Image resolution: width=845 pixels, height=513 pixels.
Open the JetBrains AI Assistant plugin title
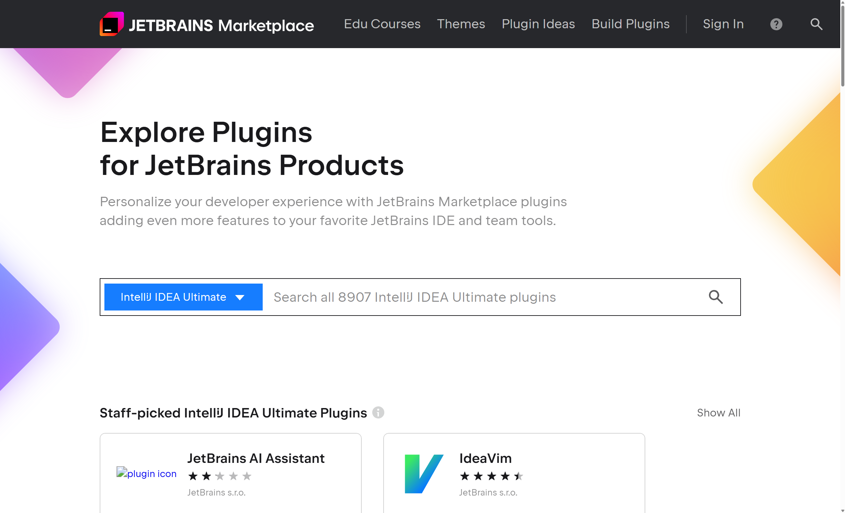coord(256,458)
